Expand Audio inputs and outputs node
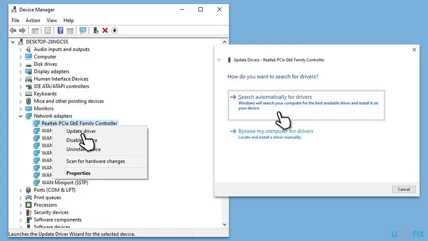The image size is (428, 241). 21,50
